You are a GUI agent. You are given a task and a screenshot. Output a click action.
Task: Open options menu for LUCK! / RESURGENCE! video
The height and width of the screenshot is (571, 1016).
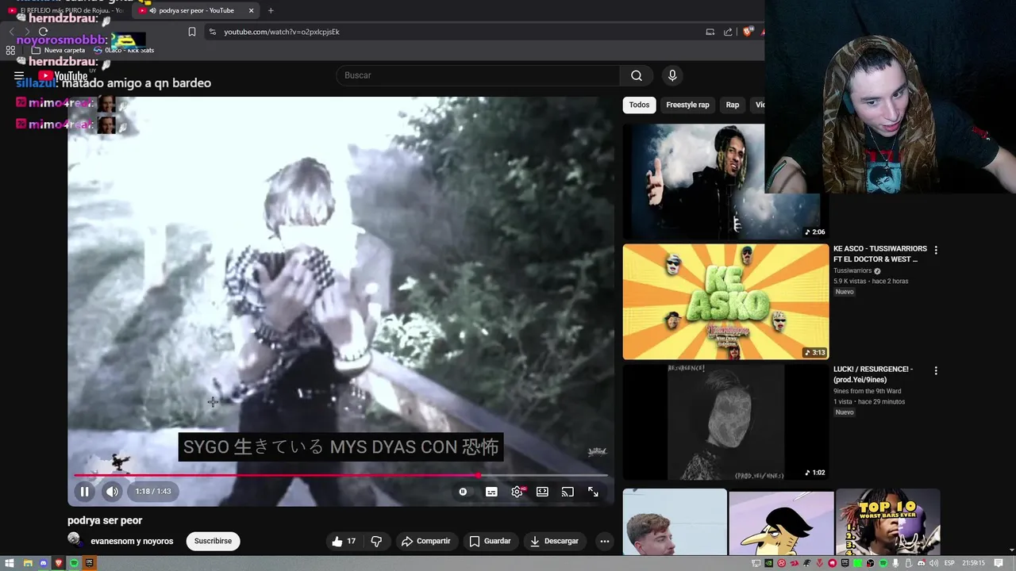click(936, 370)
